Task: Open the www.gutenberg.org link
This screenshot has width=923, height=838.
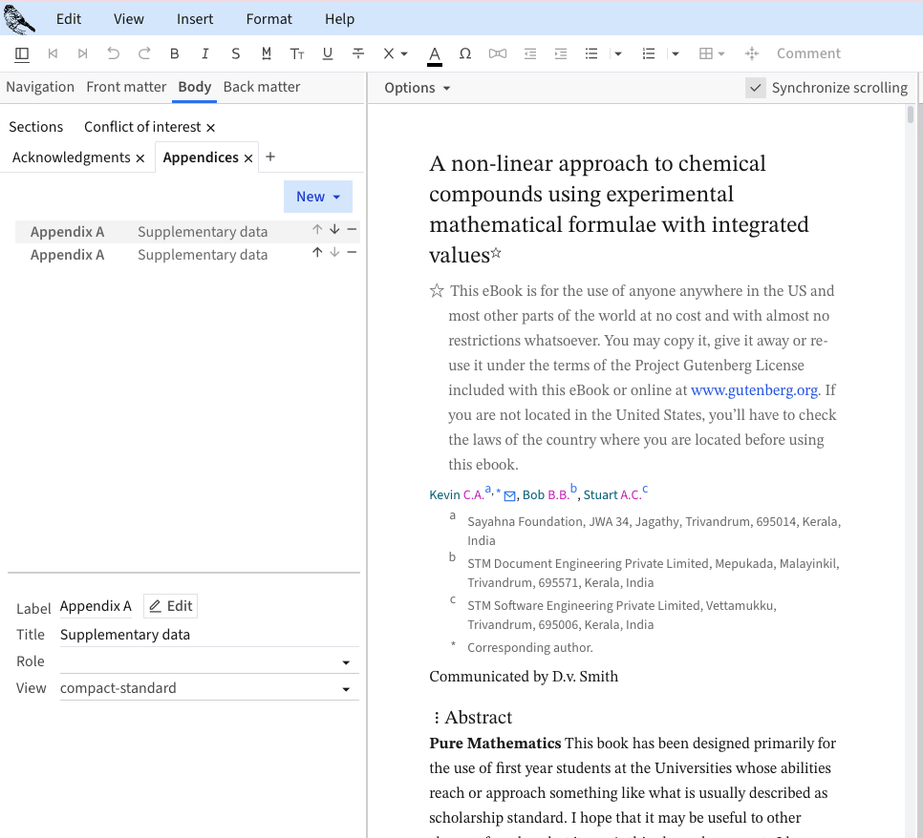Action: click(754, 389)
